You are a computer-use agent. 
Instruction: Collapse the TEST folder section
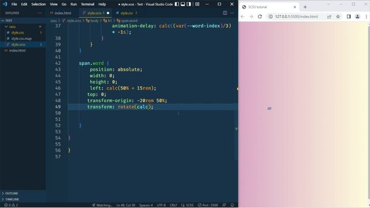(23, 21)
